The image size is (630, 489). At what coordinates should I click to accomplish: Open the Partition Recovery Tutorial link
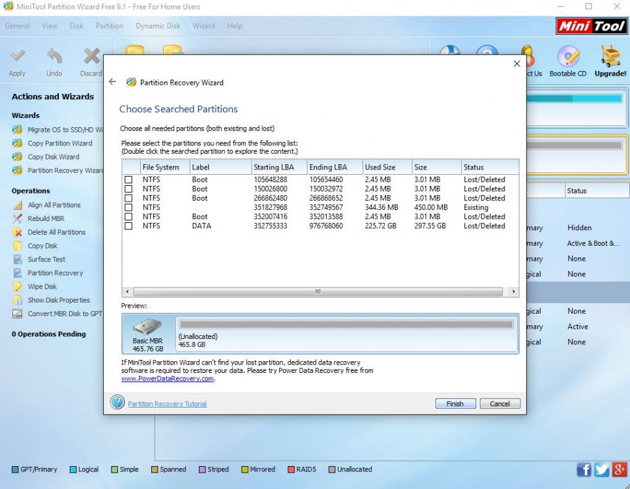(167, 404)
